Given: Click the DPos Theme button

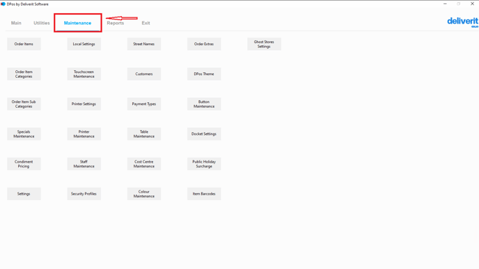Looking at the screenshot, I should point(204,74).
